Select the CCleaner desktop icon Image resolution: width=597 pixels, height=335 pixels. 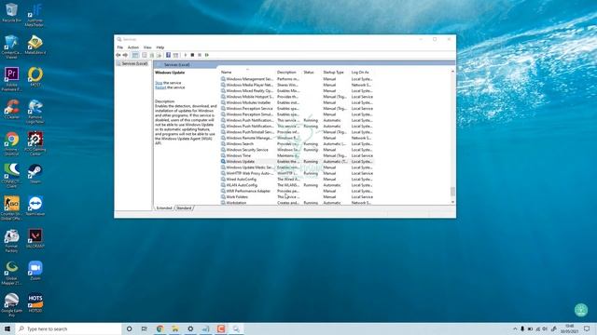pos(11,110)
